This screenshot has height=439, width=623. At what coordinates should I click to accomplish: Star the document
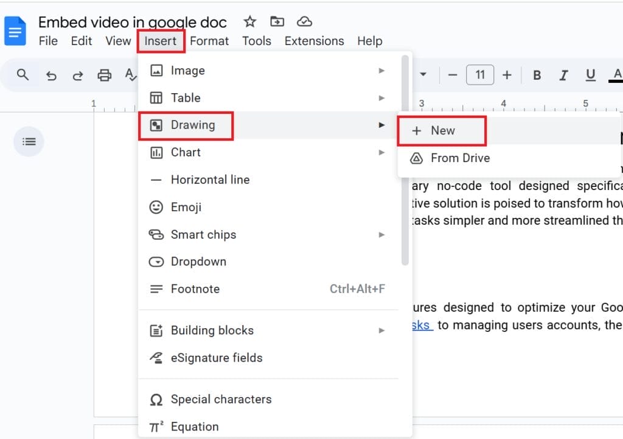[249, 21]
